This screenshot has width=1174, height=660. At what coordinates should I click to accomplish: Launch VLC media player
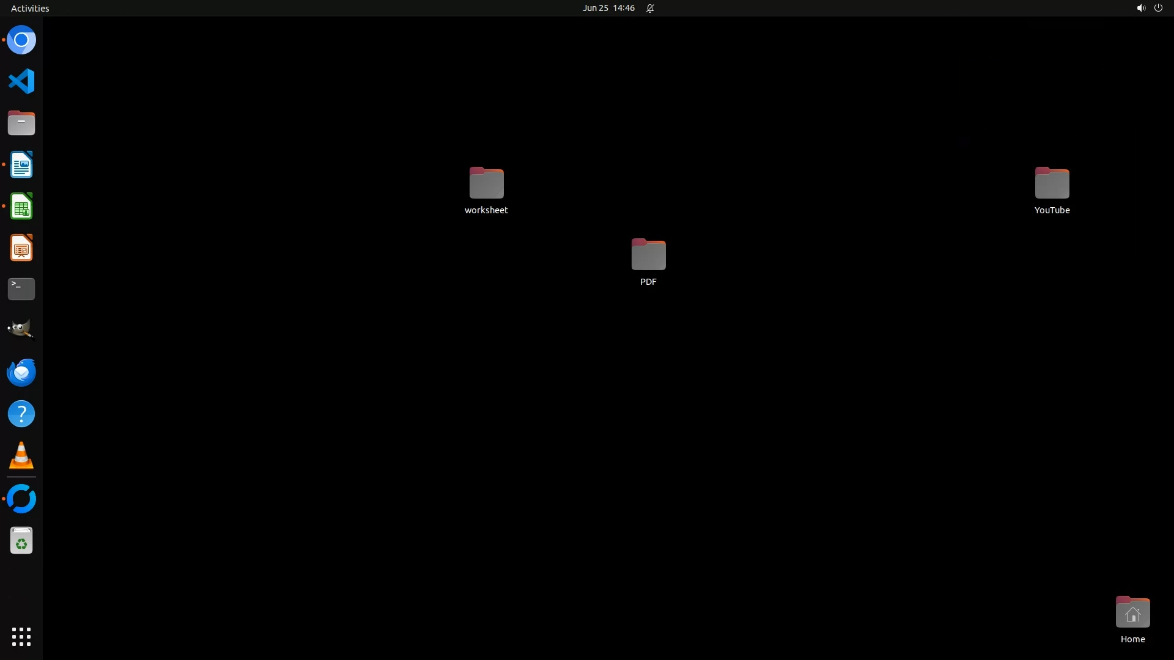[x=21, y=455]
